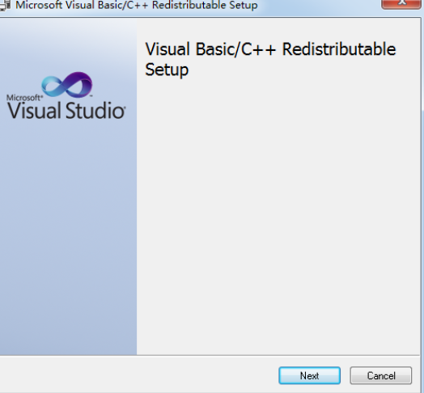
Task: Click the Visual Studio infinity logo
Action: click(x=67, y=85)
